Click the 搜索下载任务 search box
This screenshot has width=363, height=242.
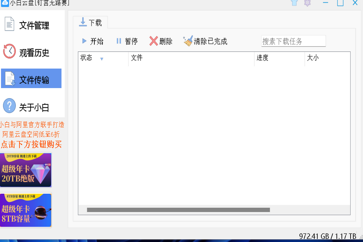[293, 41]
